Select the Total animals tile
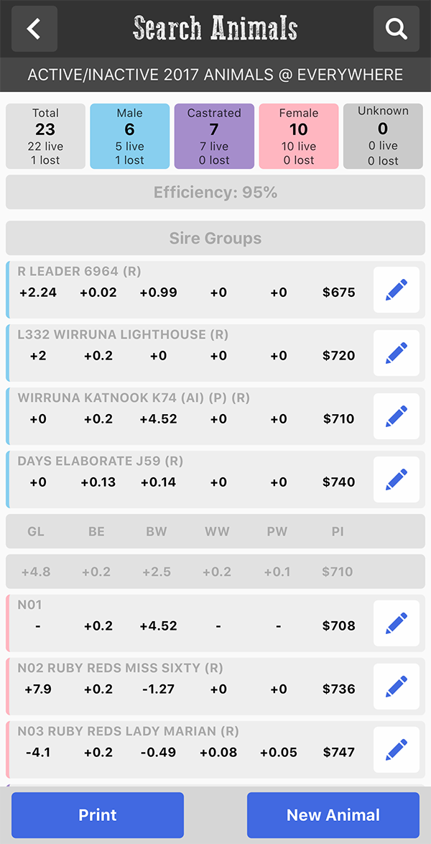This screenshot has height=844, width=431. (x=46, y=136)
